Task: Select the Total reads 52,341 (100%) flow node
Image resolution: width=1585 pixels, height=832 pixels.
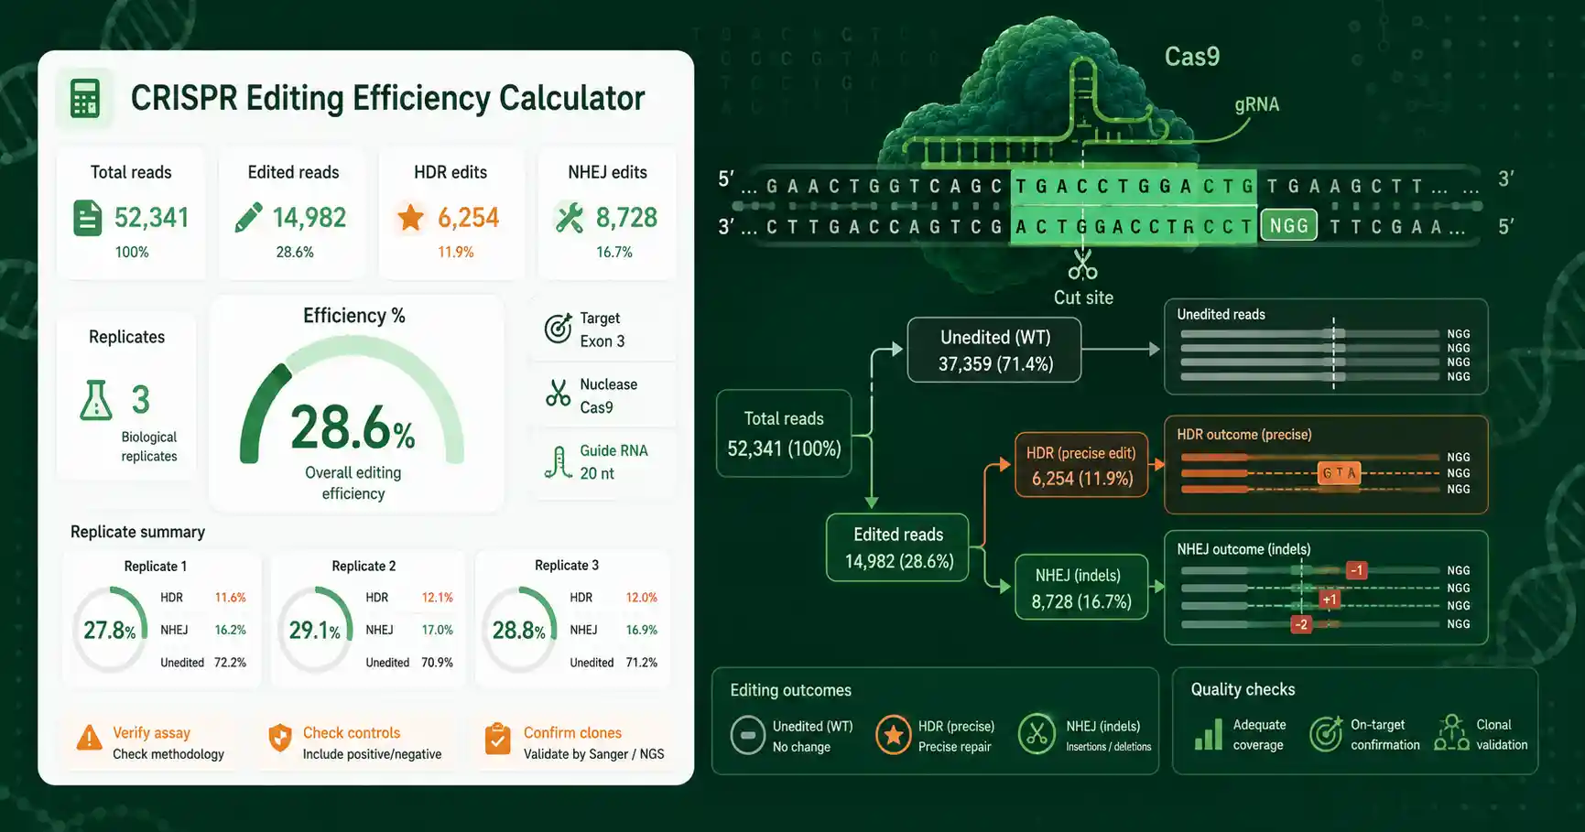Action: click(x=784, y=433)
